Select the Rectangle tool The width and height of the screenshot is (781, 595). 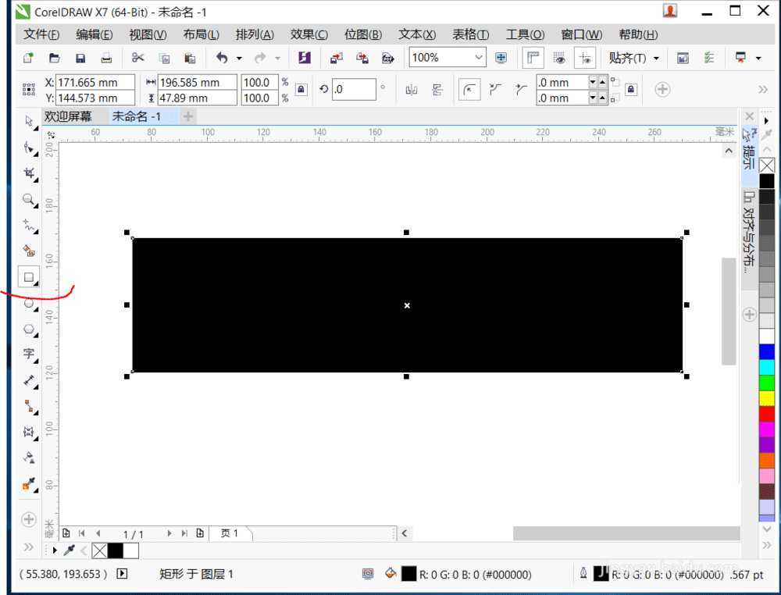pos(28,277)
